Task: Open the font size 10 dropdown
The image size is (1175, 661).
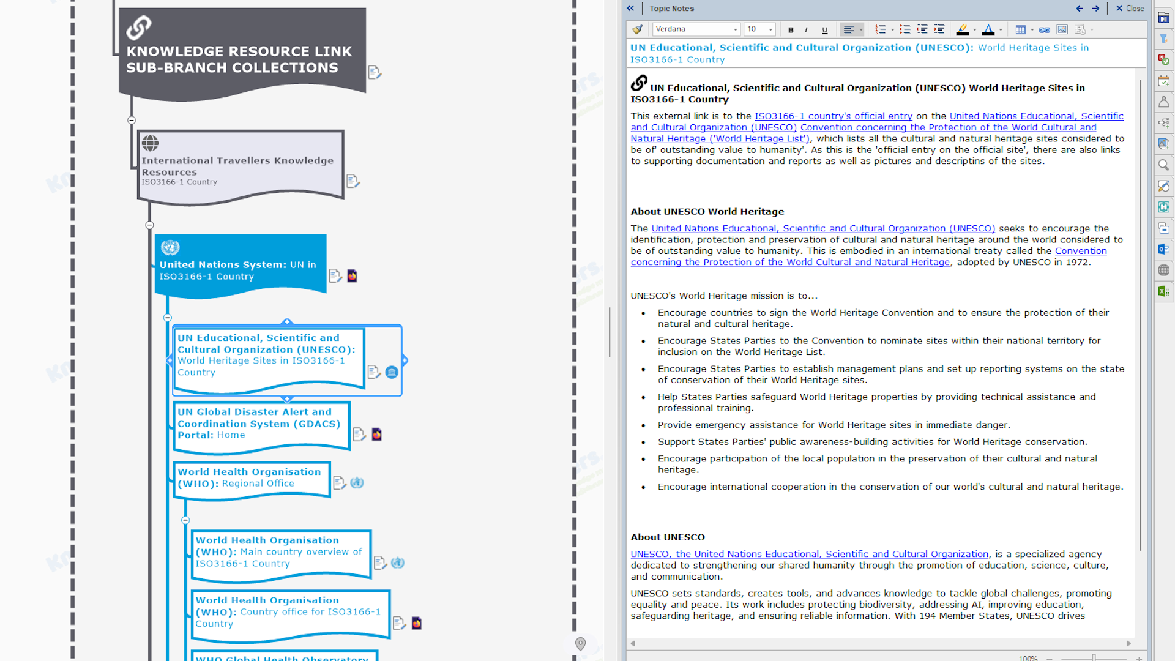Action: point(770,29)
